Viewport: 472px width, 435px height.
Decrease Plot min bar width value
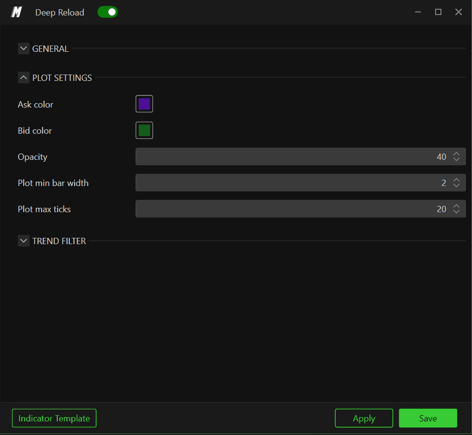[x=456, y=185]
